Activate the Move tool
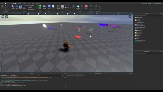 pyautogui.click(x=17, y=7)
